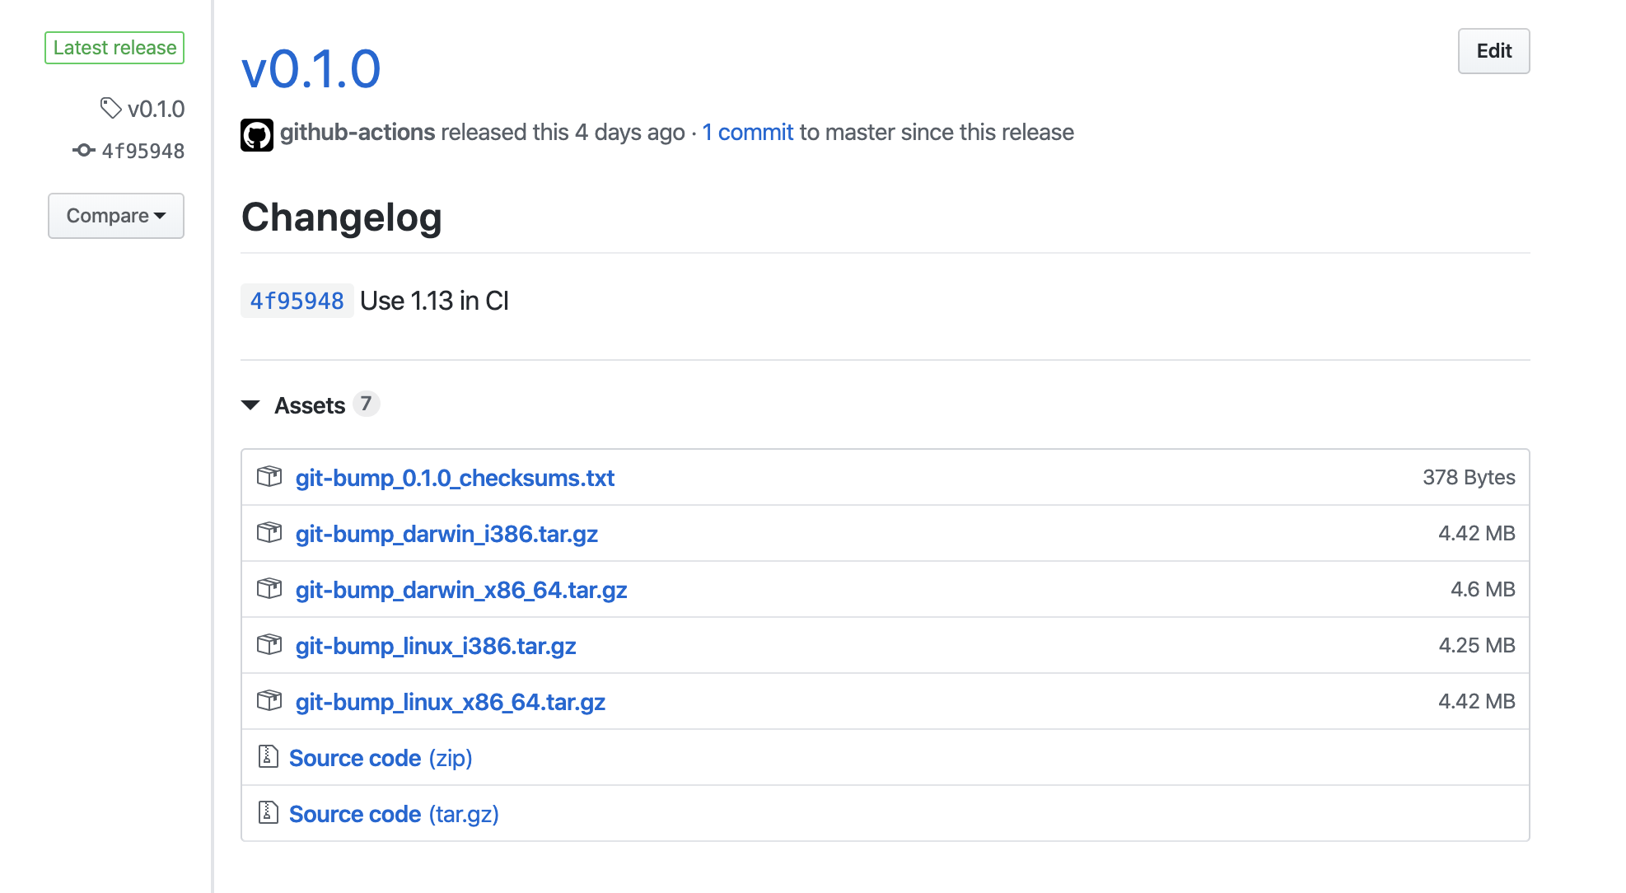Screen dimensions: 1626x893
Task: Click the github-actions author name
Action: pos(357,132)
